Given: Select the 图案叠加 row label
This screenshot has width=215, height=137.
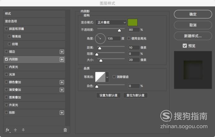Looking at the screenshot, I should 15,97.
